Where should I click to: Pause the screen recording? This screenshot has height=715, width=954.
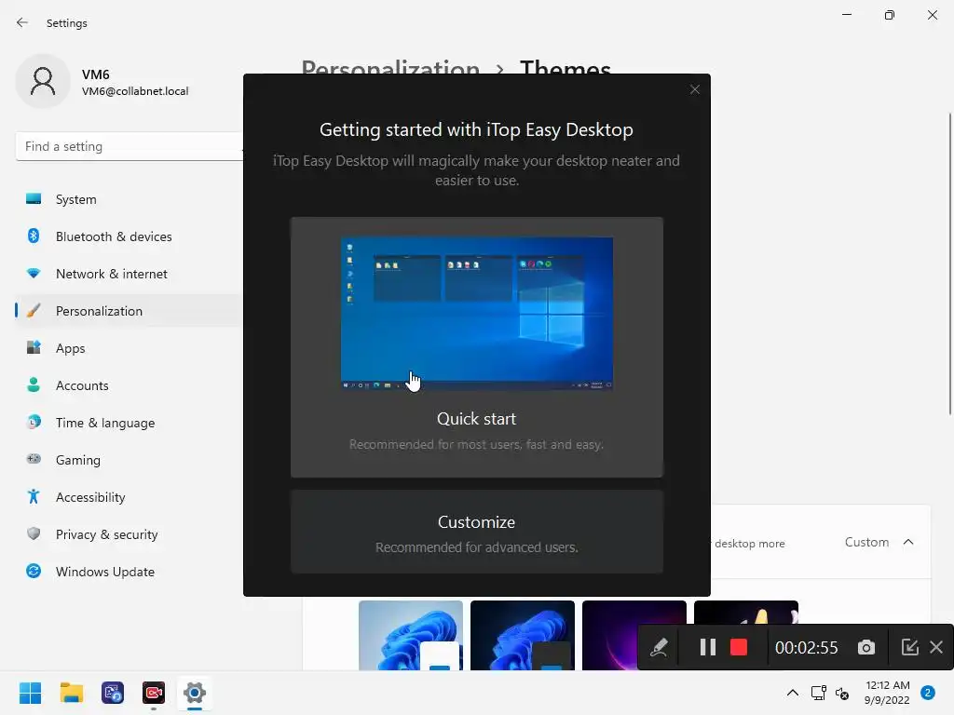pyautogui.click(x=708, y=648)
